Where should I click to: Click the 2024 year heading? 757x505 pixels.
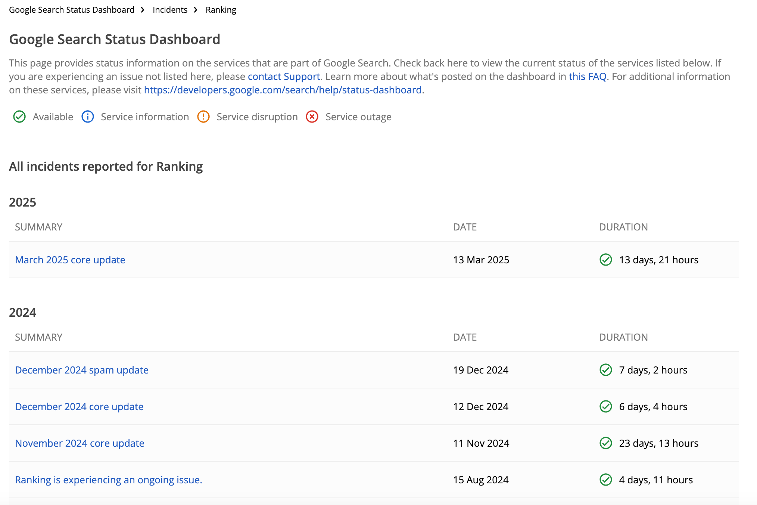click(22, 312)
